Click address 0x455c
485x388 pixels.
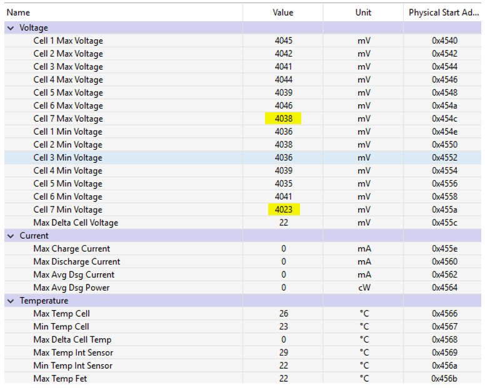[x=444, y=223]
